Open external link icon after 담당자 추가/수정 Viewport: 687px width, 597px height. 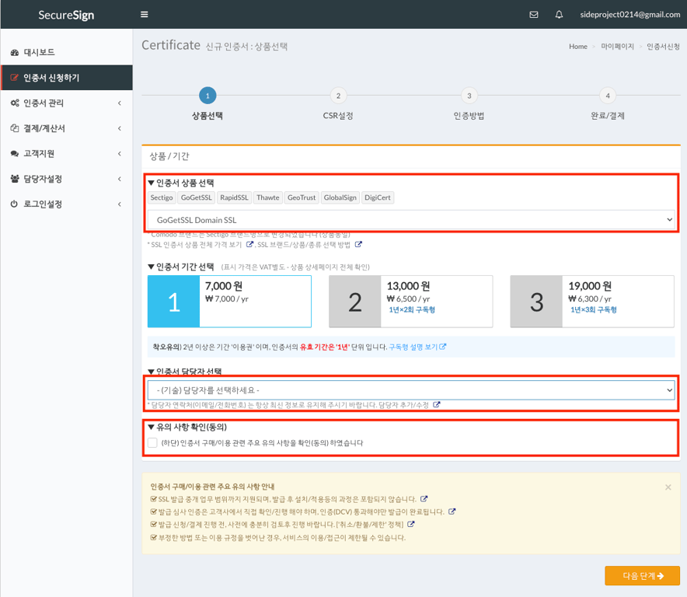click(437, 404)
